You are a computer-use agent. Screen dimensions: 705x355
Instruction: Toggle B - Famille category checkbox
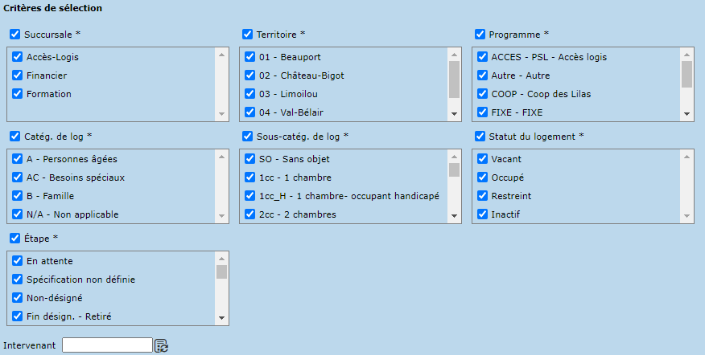tap(18, 196)
